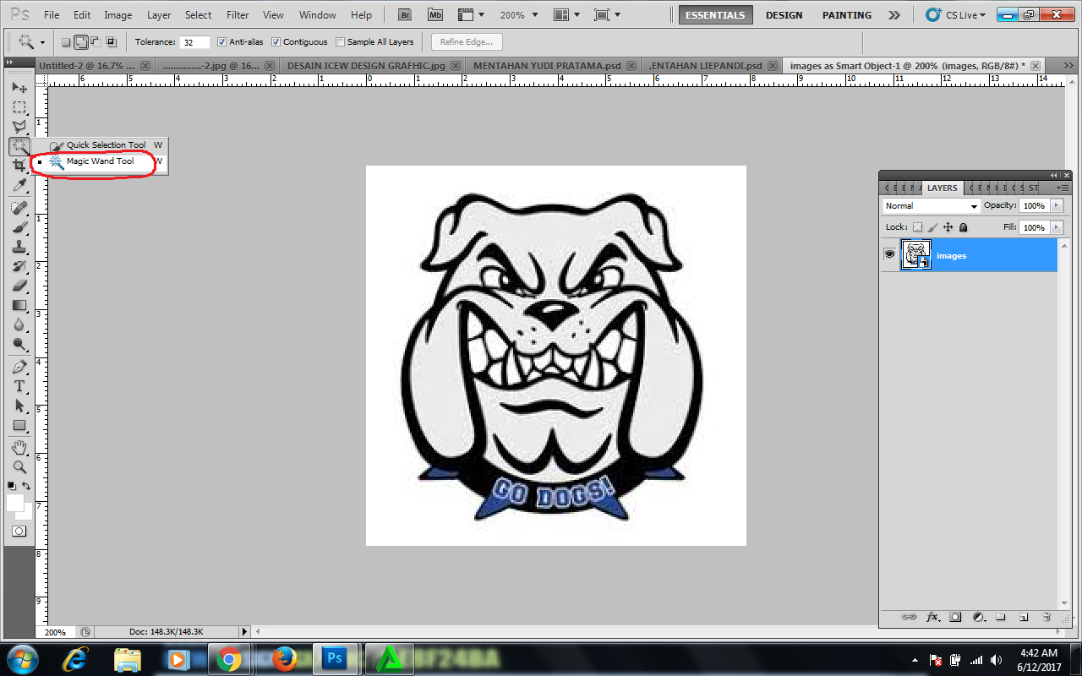Uncheck the Anti-alias checkbox
The height and width of the screenshot is (676, 1082).
(222, 42)
